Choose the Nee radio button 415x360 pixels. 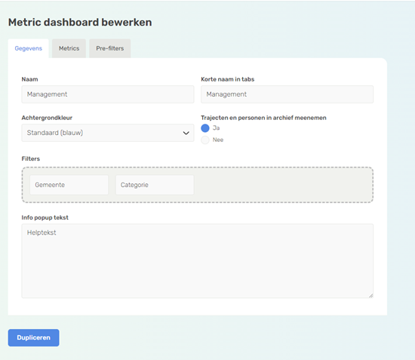coord(205,140)
